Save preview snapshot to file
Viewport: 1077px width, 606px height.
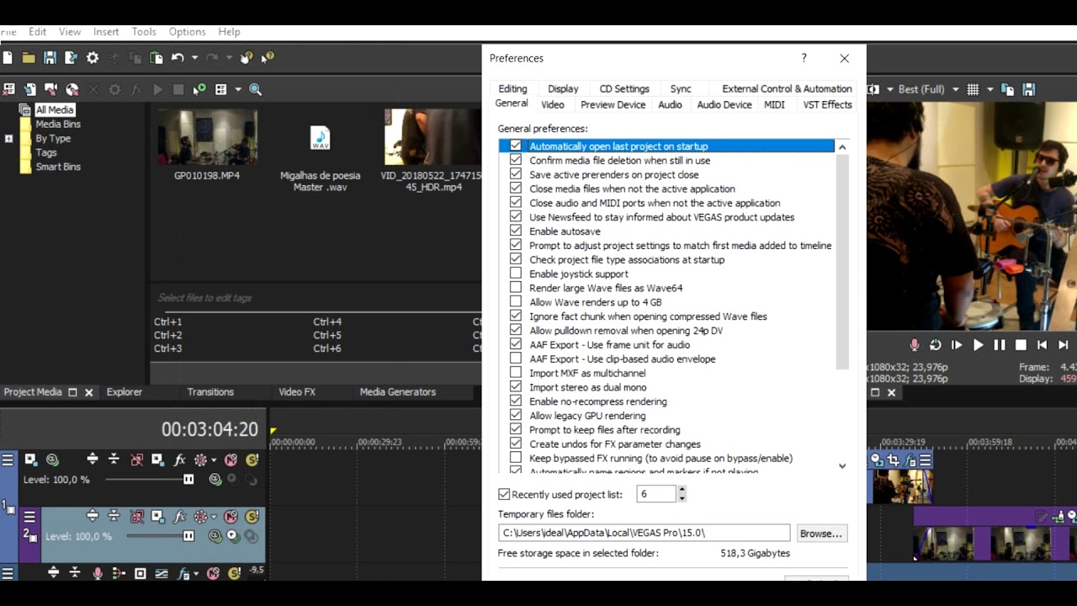(1028, 89)
